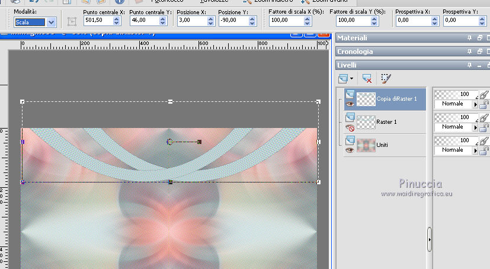Toggle the Raster 1 layer link
490x269 pixels.
483,117
